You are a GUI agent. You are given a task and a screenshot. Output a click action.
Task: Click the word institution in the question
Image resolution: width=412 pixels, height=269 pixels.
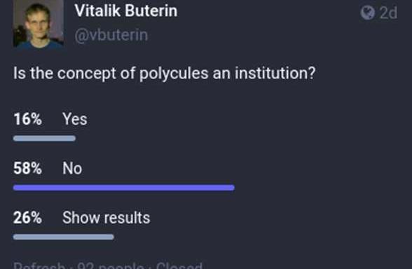click(275, 74)
